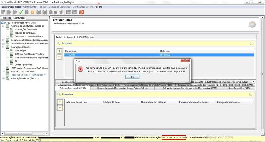Select Informações Cadastrais tree item
This screenshot has height=142, width=265.
tap(26, 29)
